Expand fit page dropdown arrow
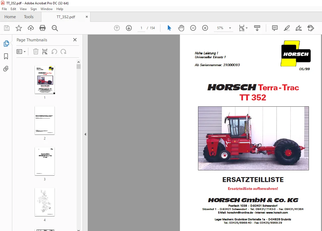Viewport: 322px width, 231px height. pyautogui.click(x=247, y=28)
